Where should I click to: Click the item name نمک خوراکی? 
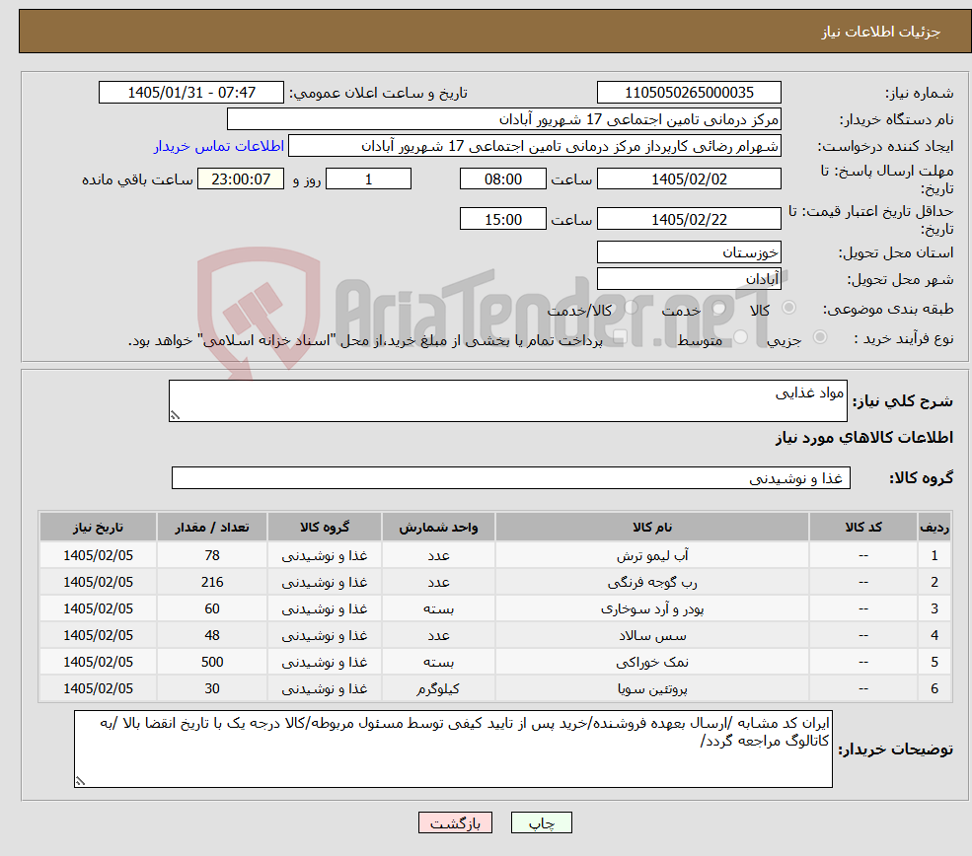pos(652,662)
